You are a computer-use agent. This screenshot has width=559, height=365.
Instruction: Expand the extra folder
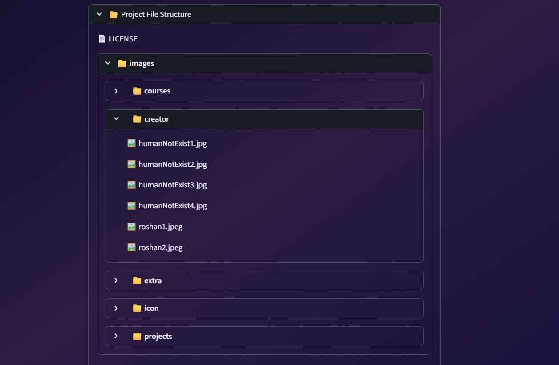[116, 280]
